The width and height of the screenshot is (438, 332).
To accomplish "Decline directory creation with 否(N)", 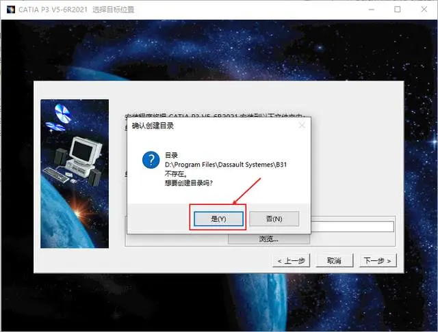I will (x=274, y=219).
